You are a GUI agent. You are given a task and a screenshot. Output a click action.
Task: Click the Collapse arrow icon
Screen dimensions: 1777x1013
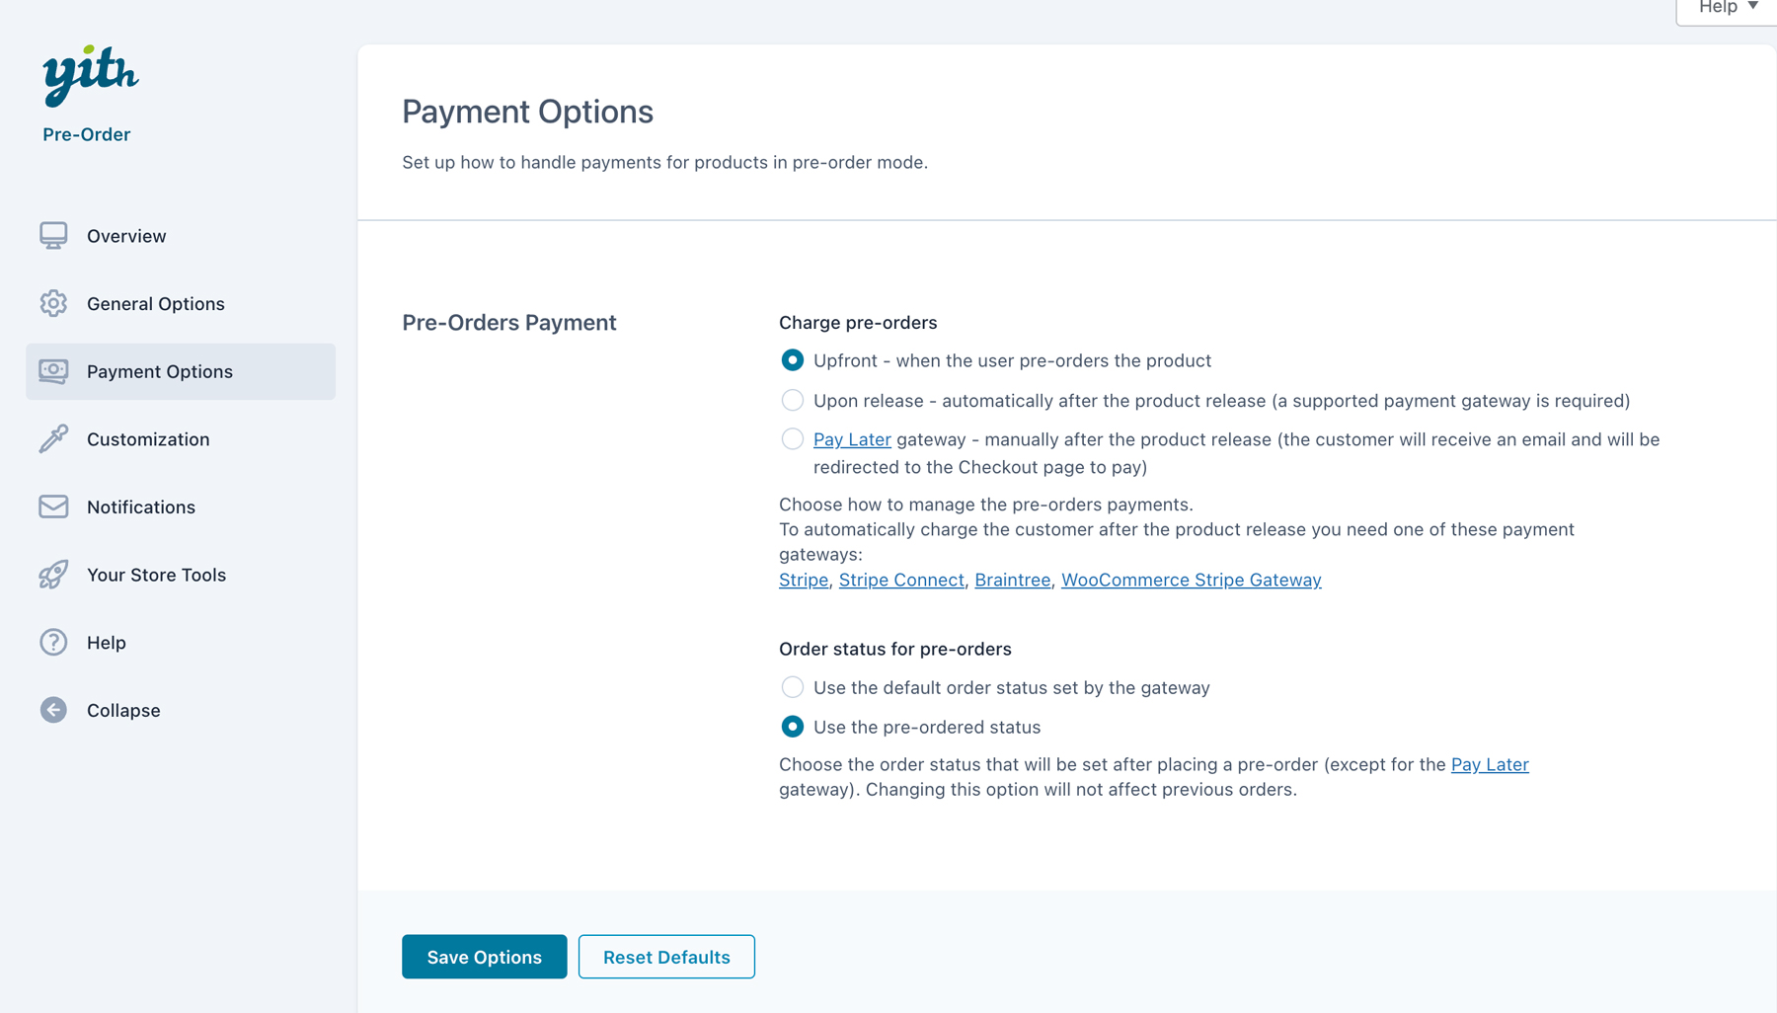pos(53,710)
